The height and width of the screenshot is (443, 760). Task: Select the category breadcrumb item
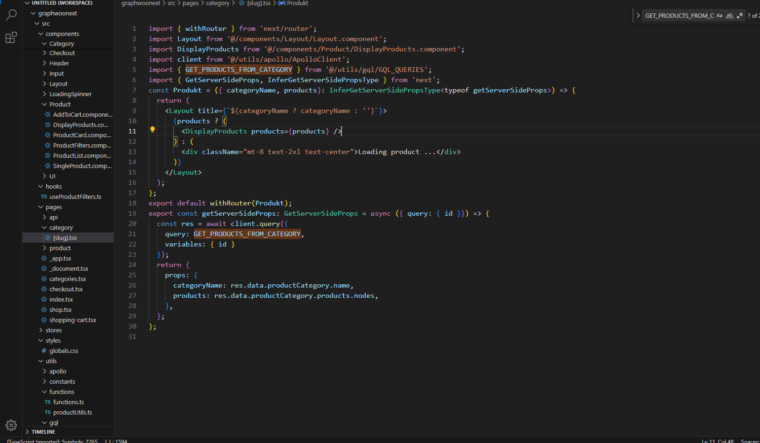(218, 3)
